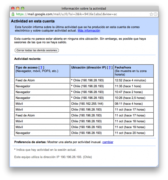
Task: Click IP address 190.162.255.144 cell
Action: click(87, 104)
